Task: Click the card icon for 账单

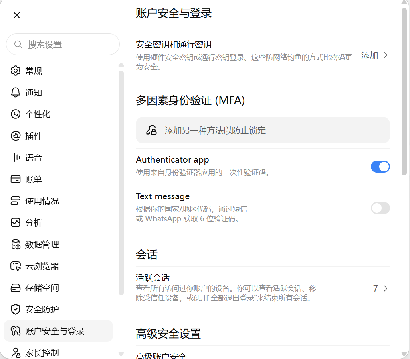Action: point(15,179)
